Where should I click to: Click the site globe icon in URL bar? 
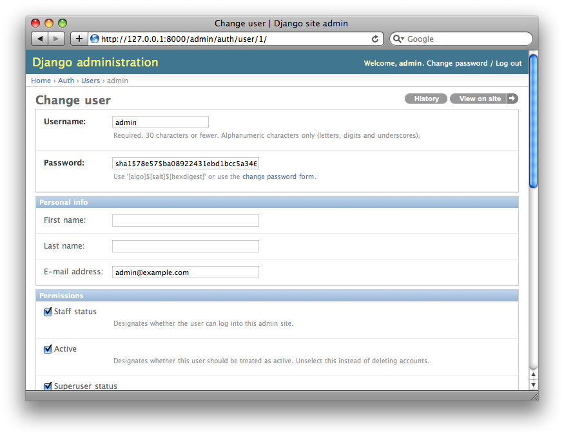(x=95, y=39)
